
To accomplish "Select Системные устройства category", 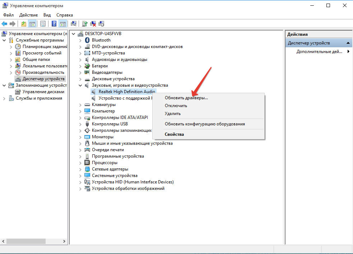I will click(115, 176).
